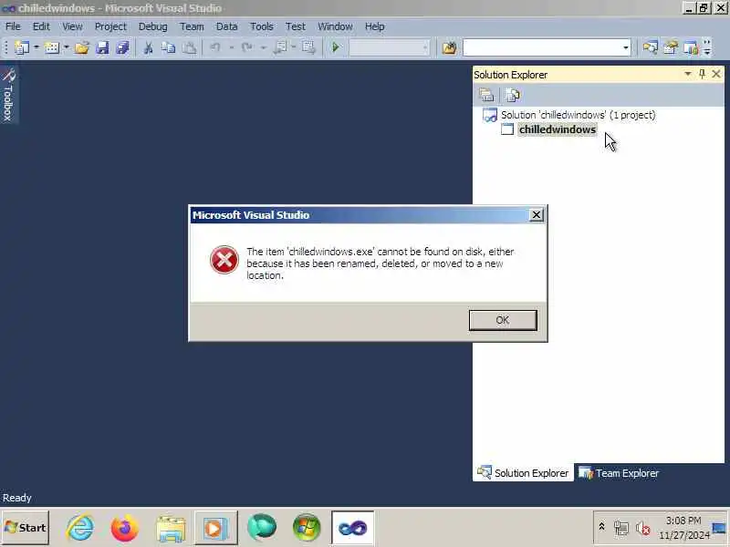The image size is (730, 547).
Task: Close the Microsoft Visual Studio error dialog
Action: [x=537, y=215]
